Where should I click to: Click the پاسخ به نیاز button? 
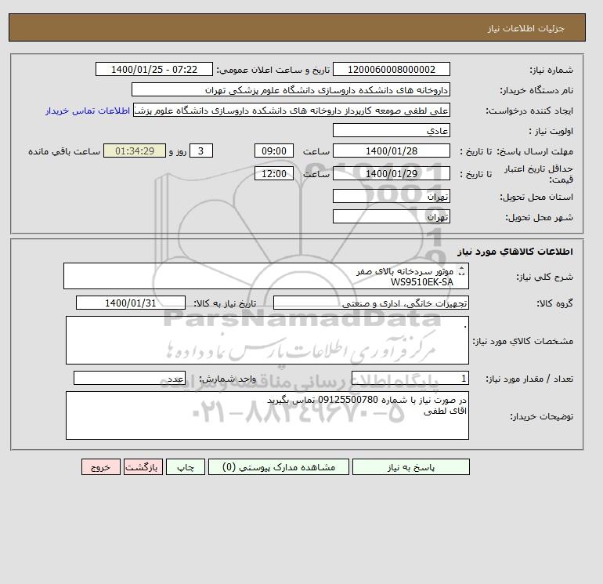click(x=410, y=467)
